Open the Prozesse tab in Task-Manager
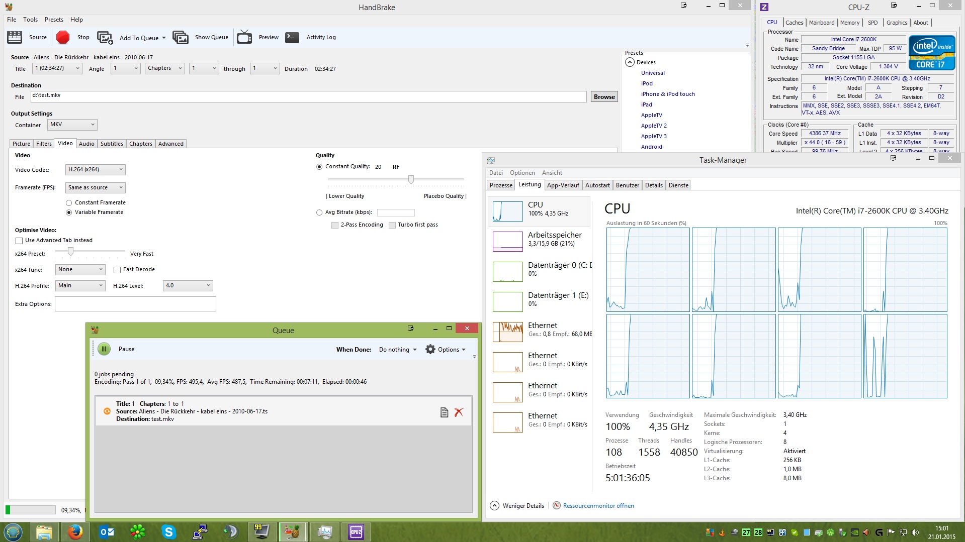This screenshot has height=542, width=965. coord(501,185)
